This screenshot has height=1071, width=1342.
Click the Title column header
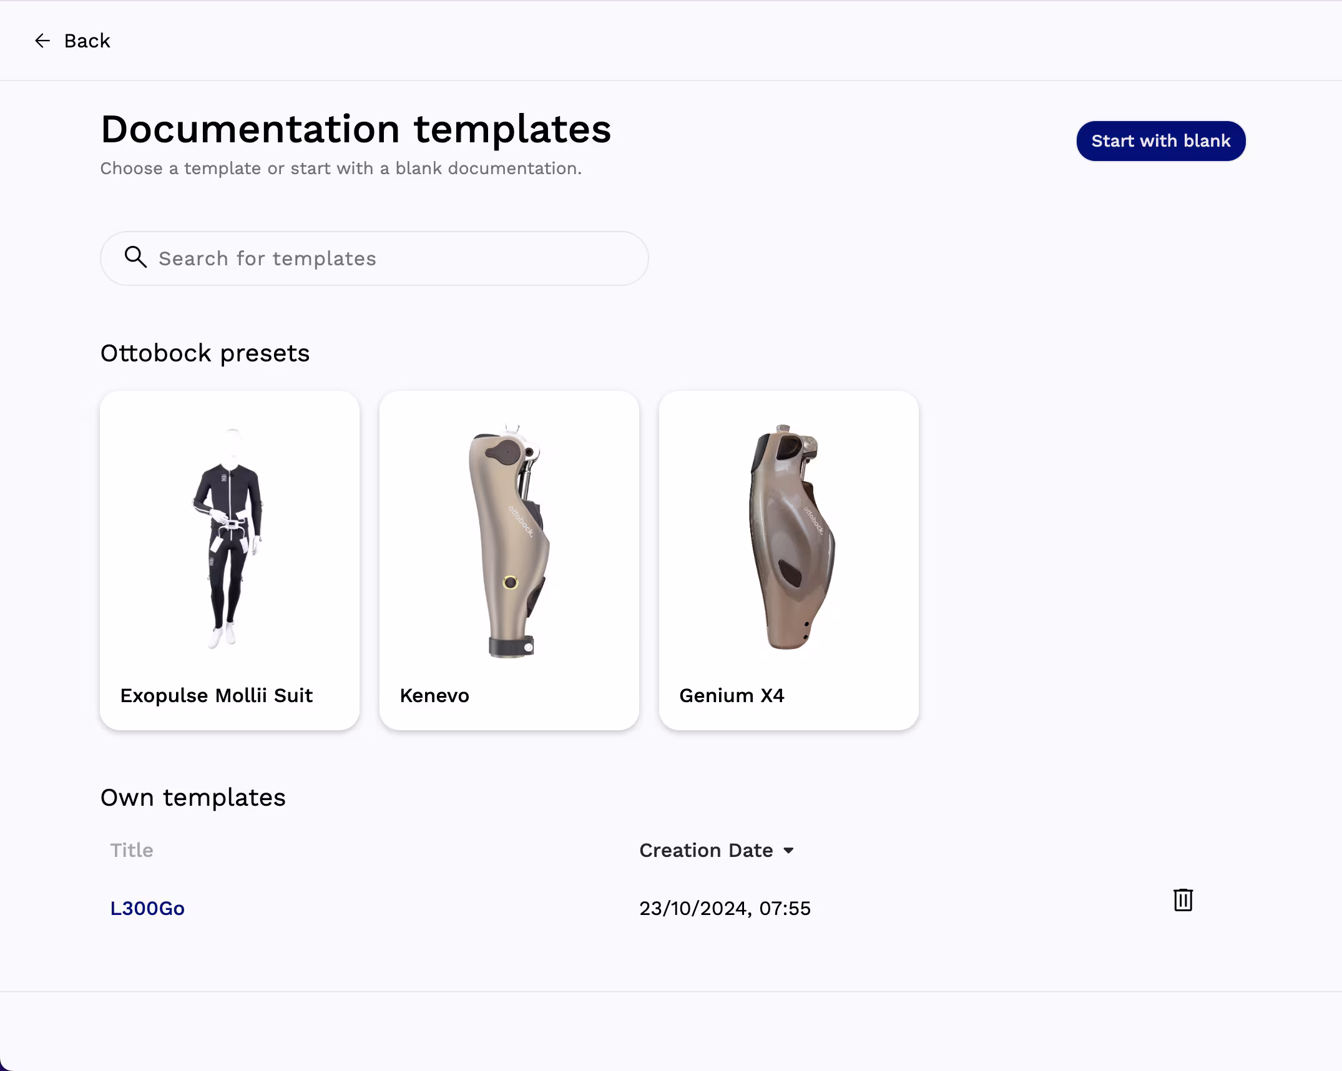132,851
